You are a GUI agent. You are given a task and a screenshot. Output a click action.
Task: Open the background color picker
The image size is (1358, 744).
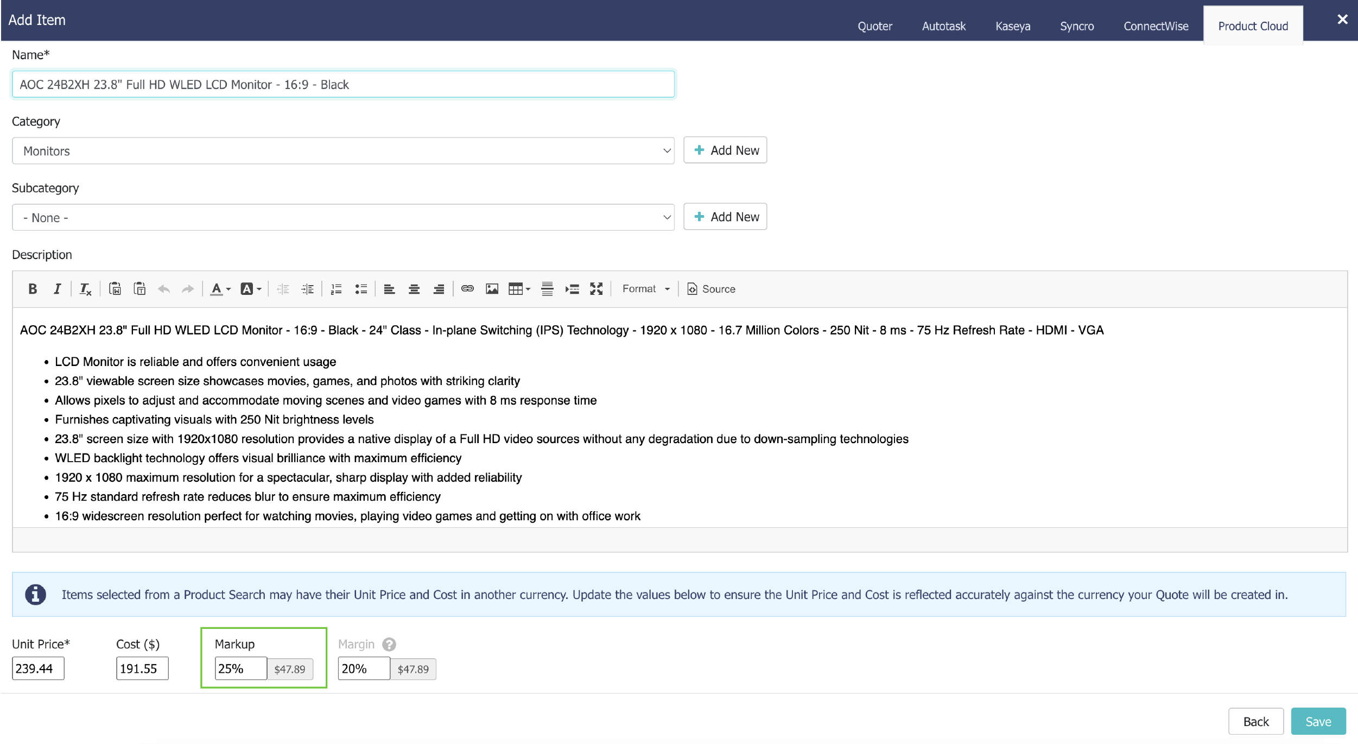[251, 289]
